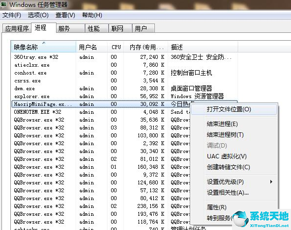Switch to the 服务 tab
Screen dimensions: 291x230
(70, 28)
